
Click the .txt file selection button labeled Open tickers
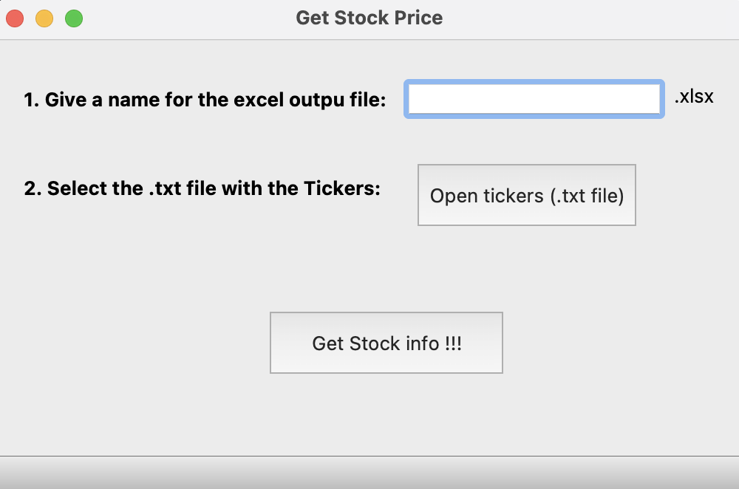(526, 195)
